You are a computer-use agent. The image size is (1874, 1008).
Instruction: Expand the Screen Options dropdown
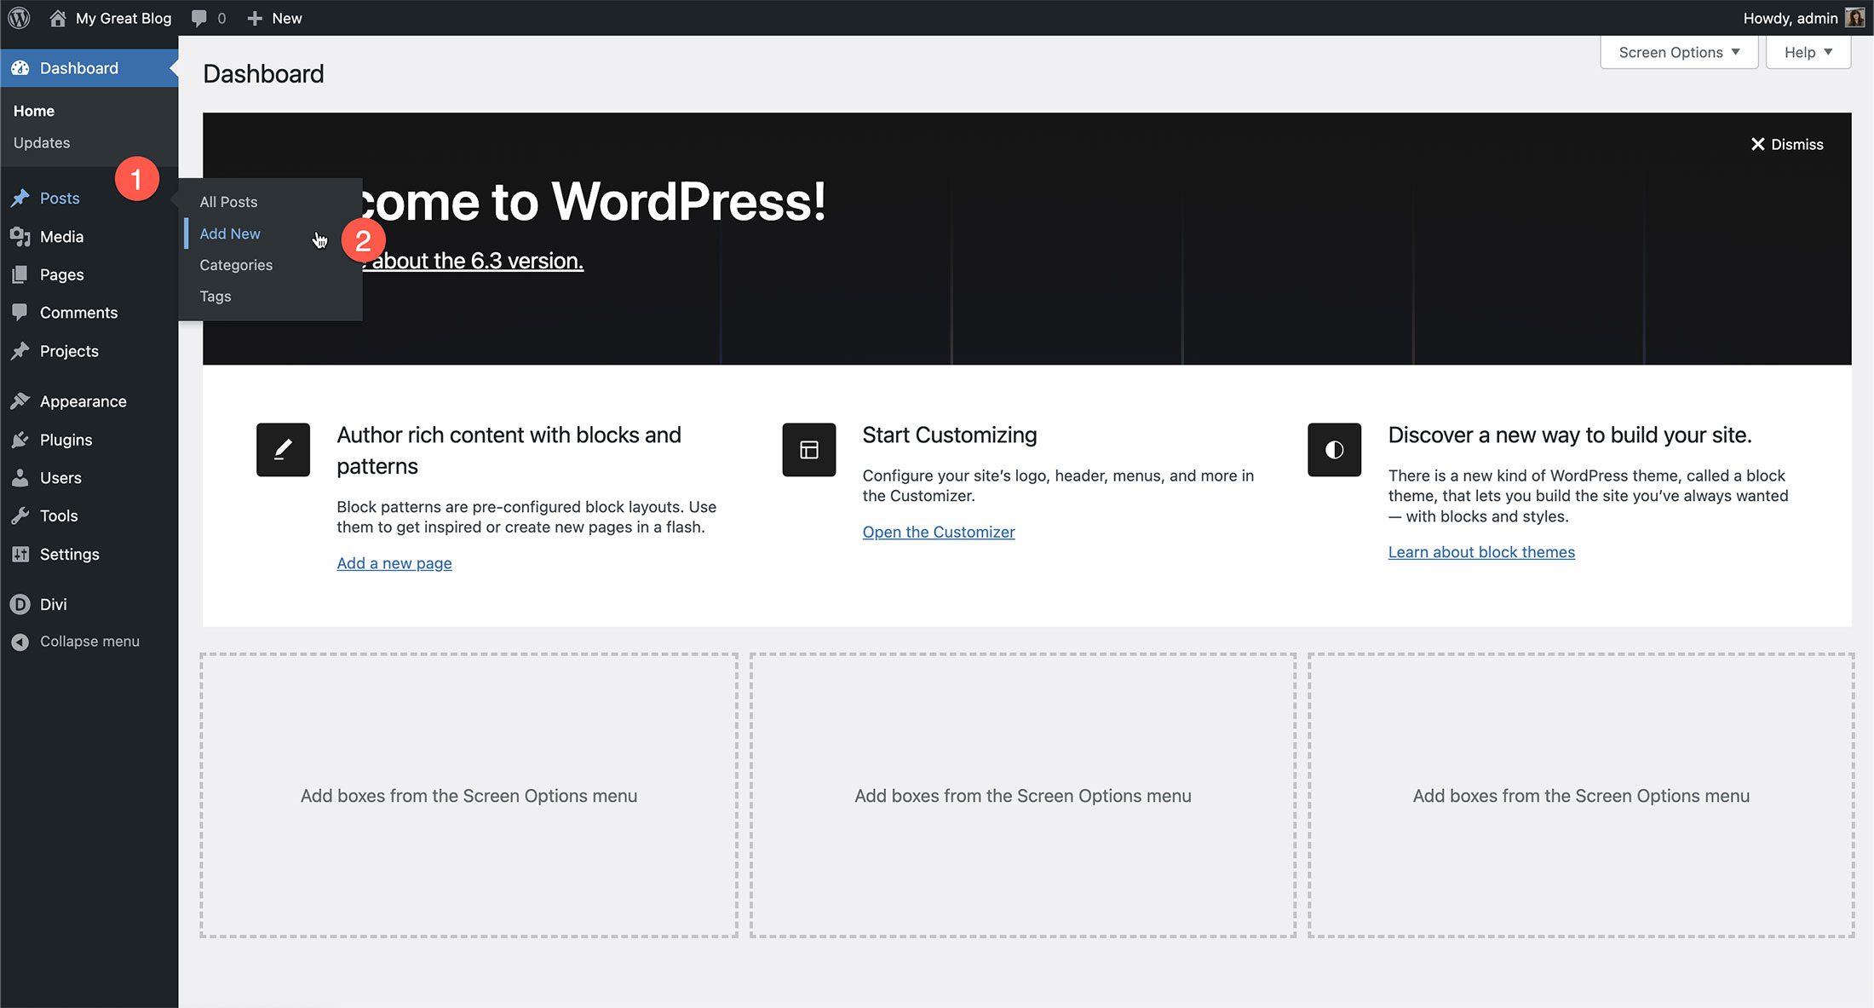[x=1678, y=52]
